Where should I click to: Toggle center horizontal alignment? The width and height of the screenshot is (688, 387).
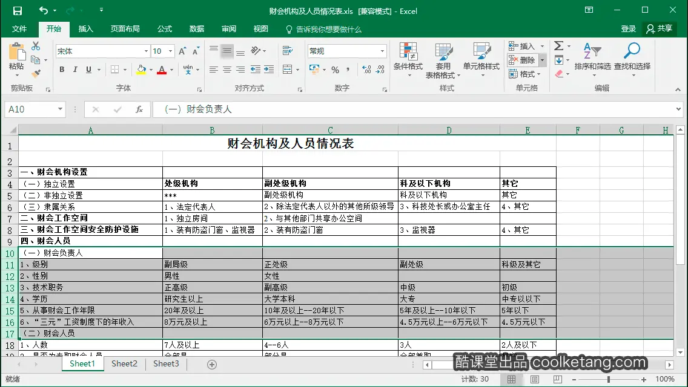(227, 70)
